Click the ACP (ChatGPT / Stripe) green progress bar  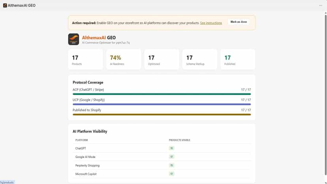pos(162,94)
